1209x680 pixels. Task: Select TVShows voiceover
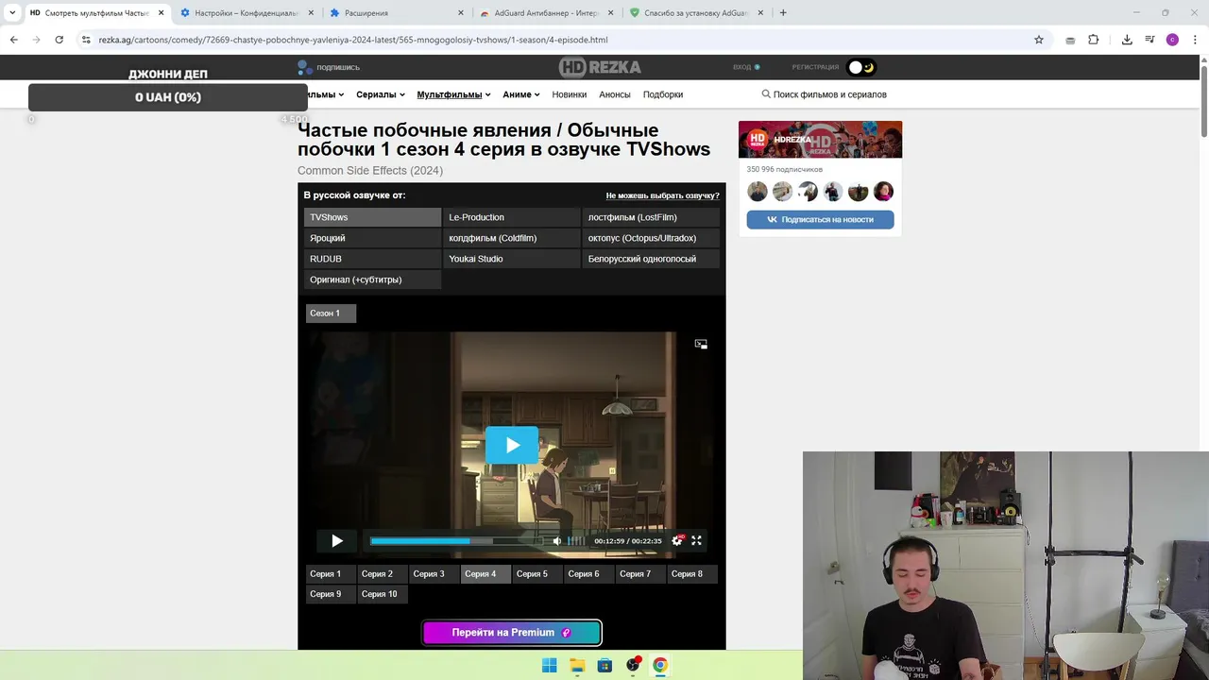[x=372, y=217]
